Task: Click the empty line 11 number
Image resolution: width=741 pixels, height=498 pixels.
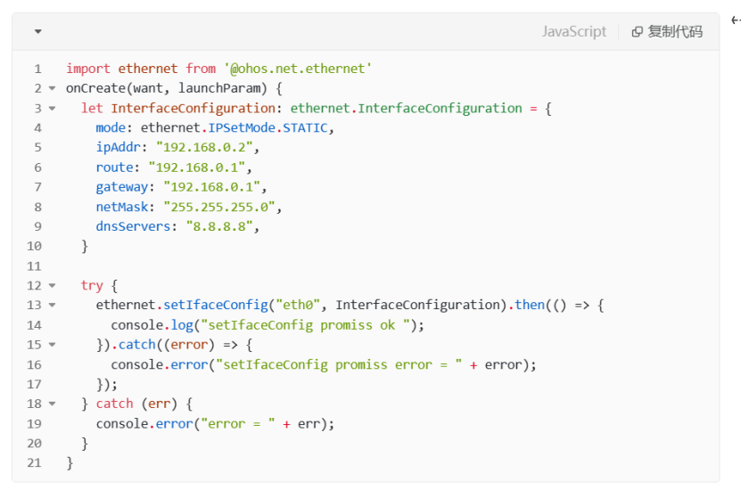Action: tap(34, 266)
